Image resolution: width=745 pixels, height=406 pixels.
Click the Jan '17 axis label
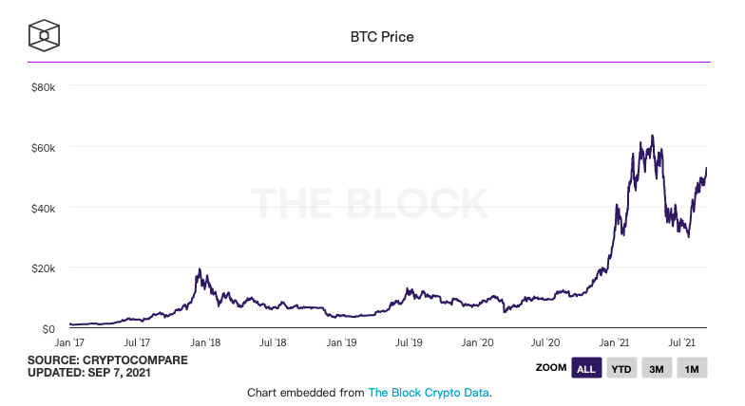coord(69,341)
